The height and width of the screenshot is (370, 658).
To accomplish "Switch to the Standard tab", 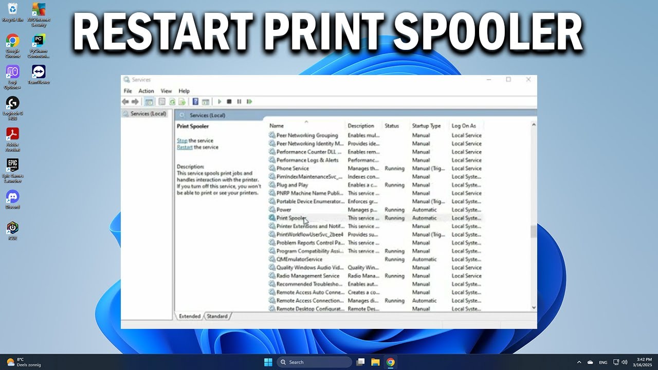I will point(217,317).
